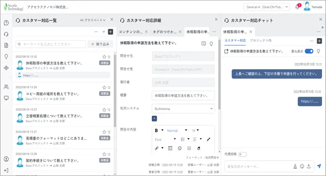This screenshot has width=326, height=176.
Task: Click the keyword search input field
Action: [x=51, y=44]
